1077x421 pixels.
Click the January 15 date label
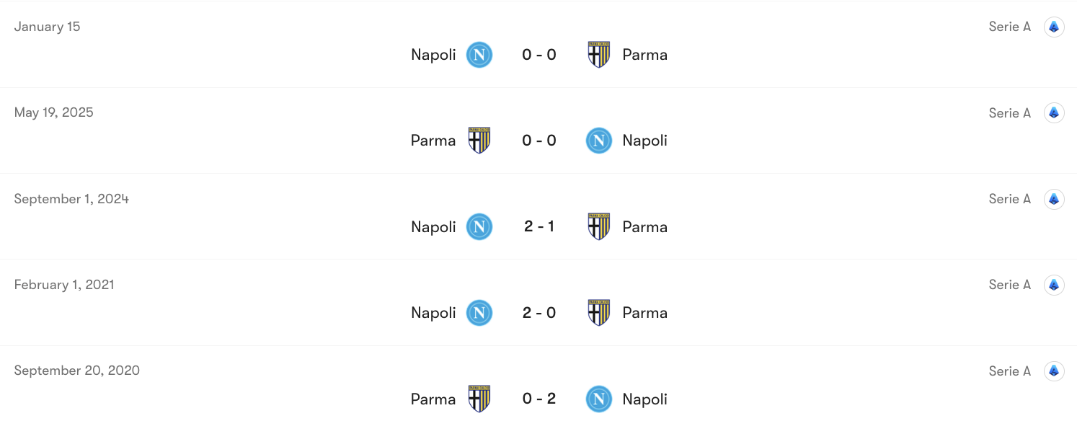tap(47, 26)
